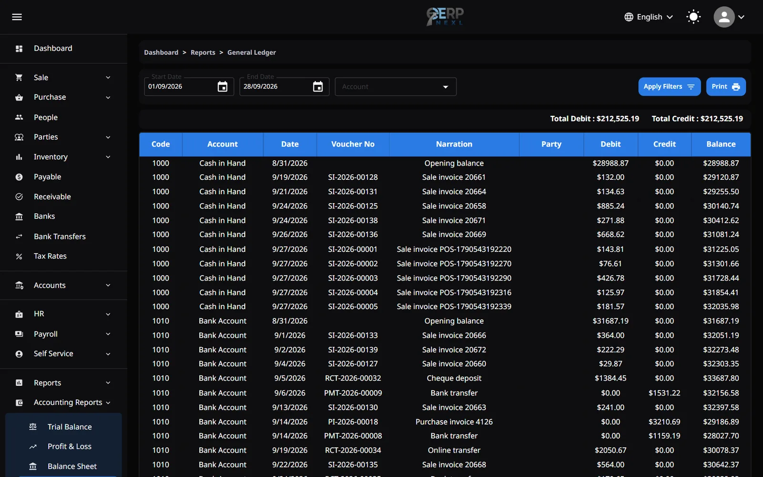Image resolution: width=763 pixels, height=477 pixels.
Task: Click the Banks building icon
Action: pos(19,217)
